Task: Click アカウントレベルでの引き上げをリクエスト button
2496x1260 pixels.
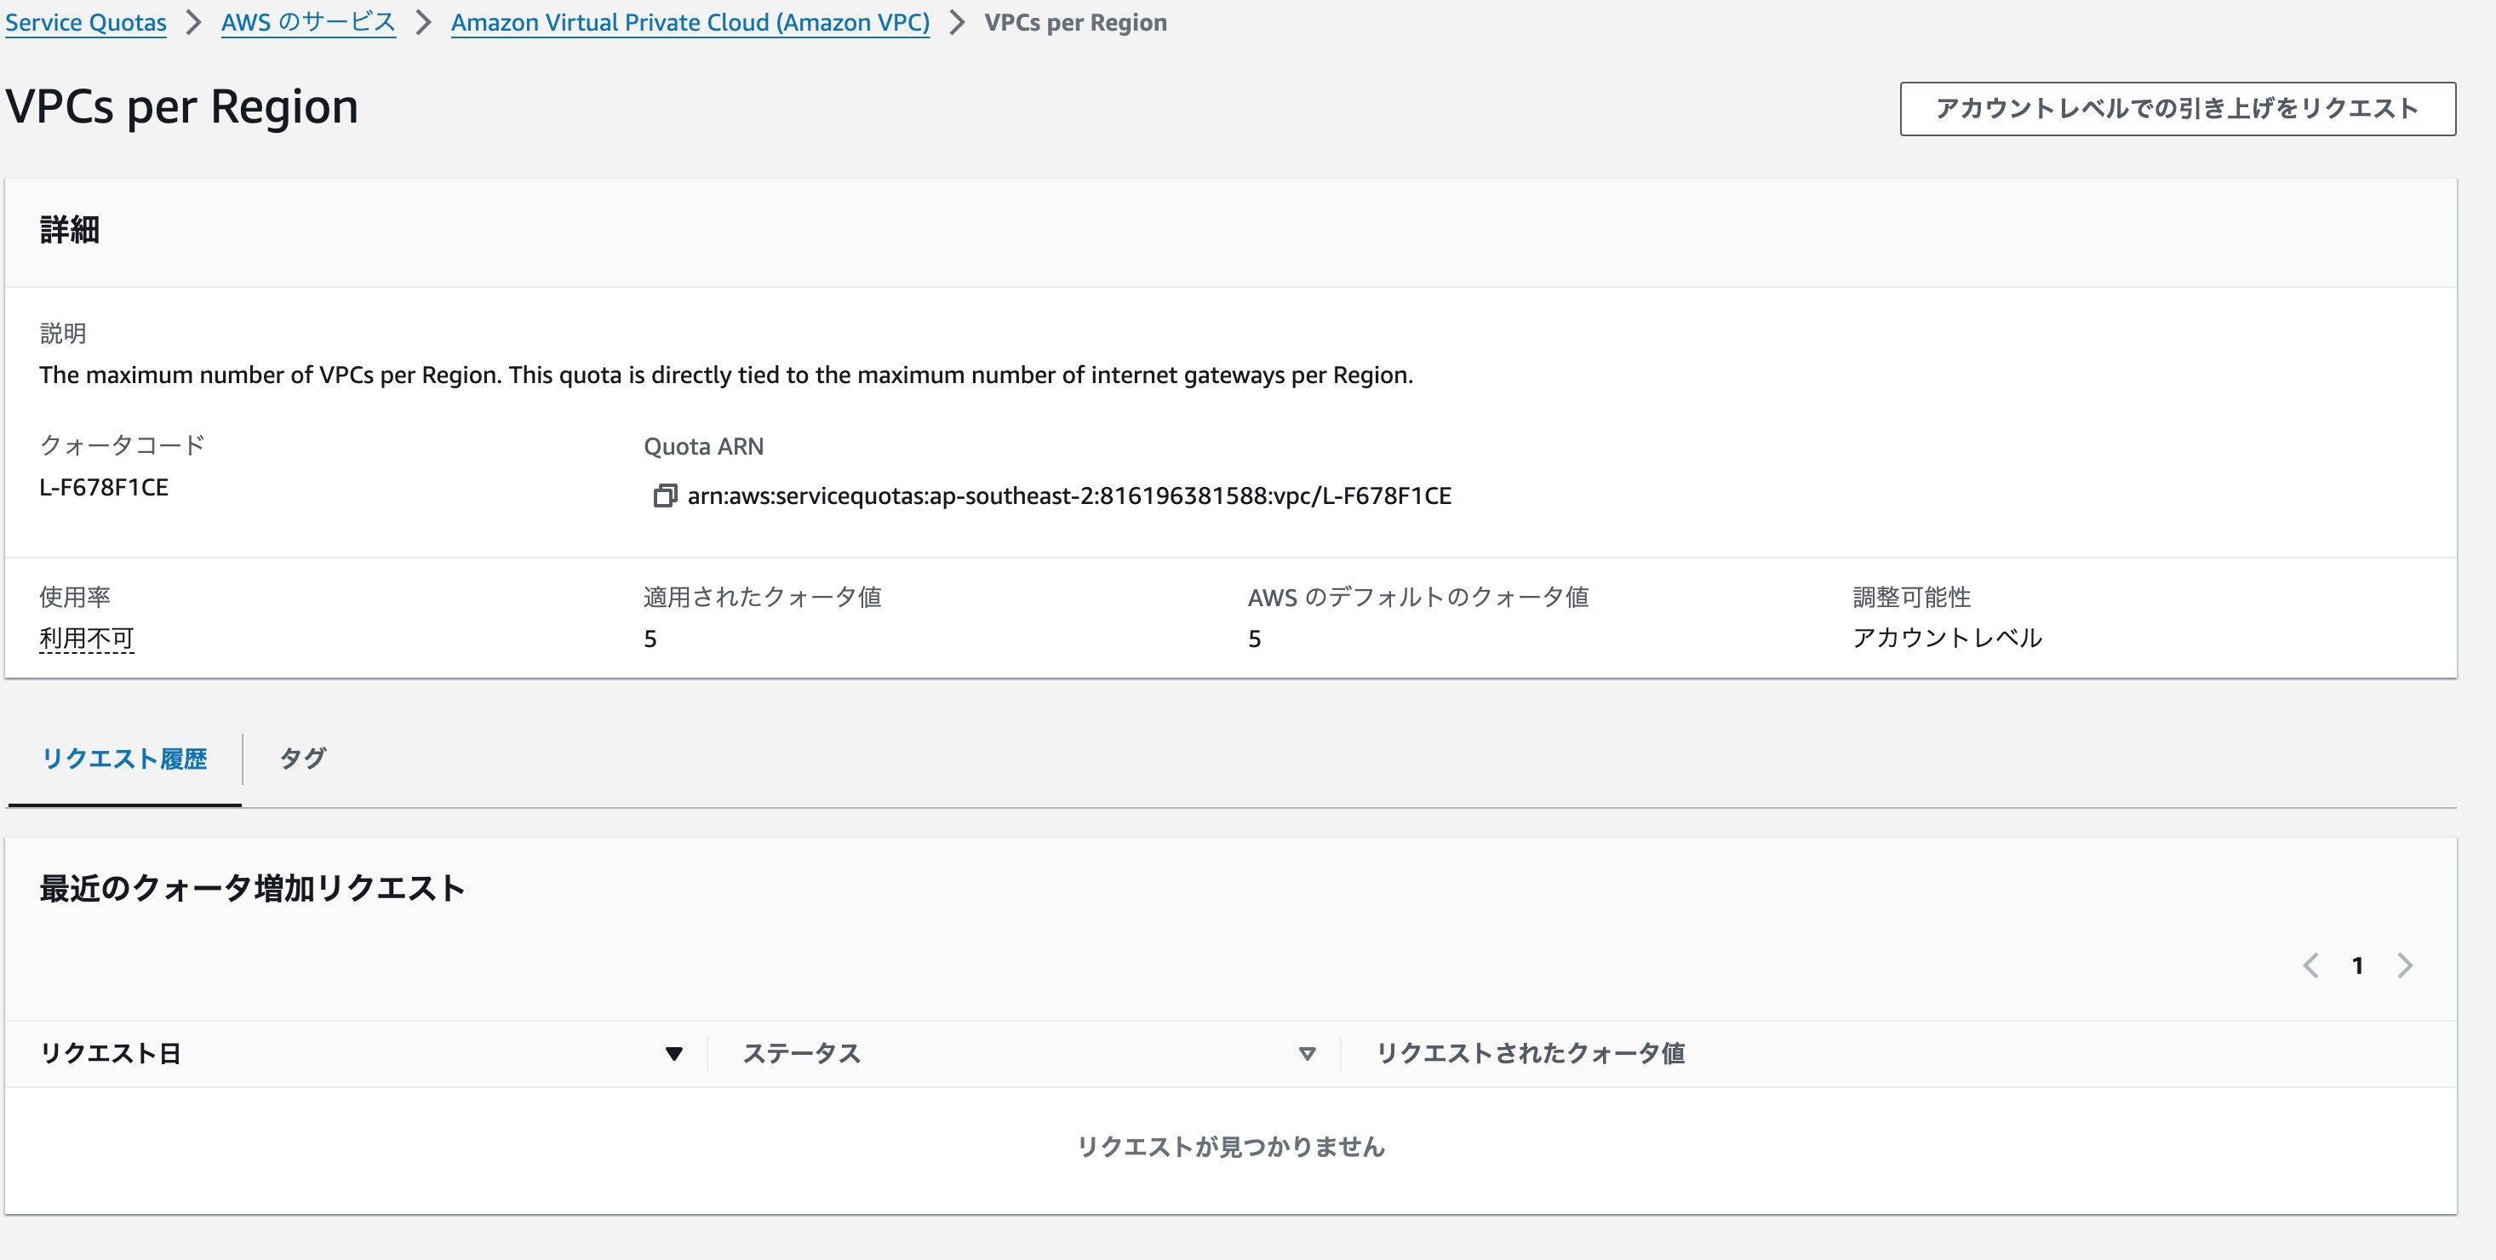Action: click(2176, 109)
